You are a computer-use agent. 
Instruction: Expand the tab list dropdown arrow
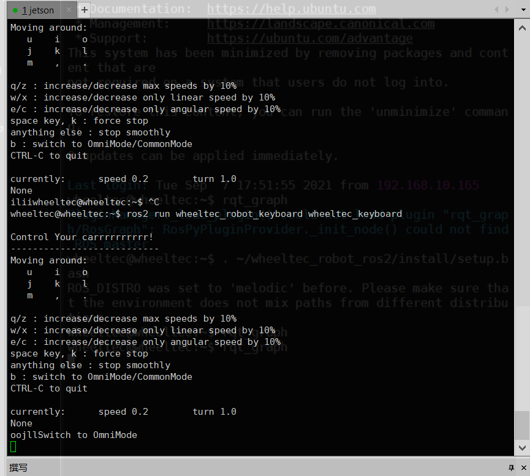[x=523, y=9]
